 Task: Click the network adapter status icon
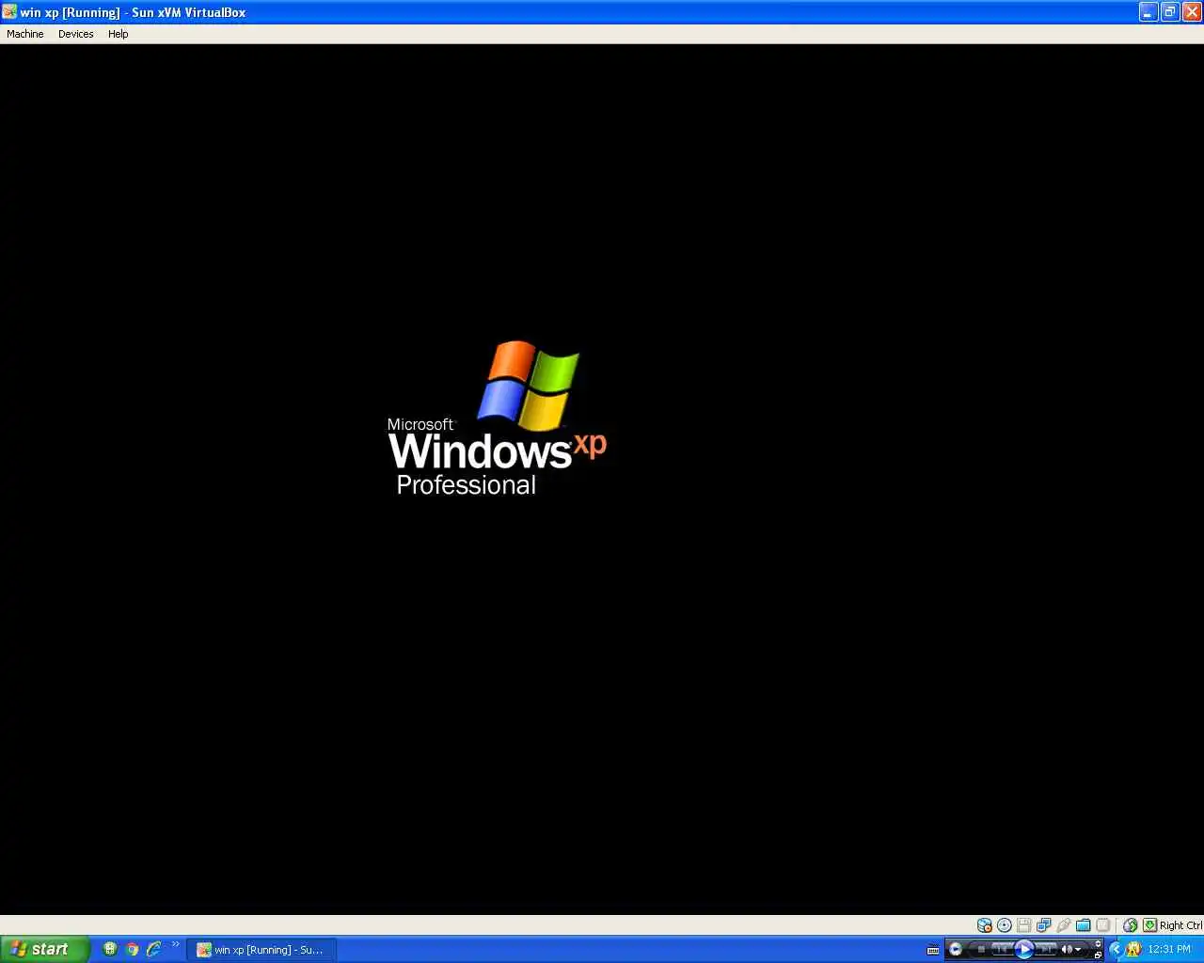[x=1044, y=925]
